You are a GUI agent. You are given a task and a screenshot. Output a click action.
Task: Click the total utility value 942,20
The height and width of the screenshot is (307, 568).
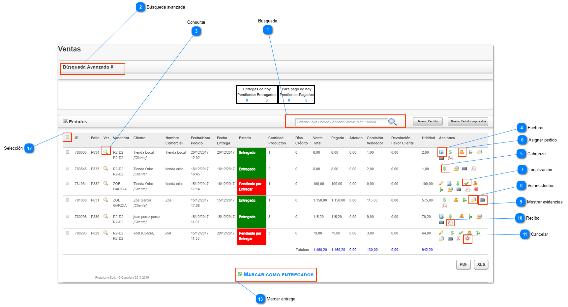click(427, 250)
